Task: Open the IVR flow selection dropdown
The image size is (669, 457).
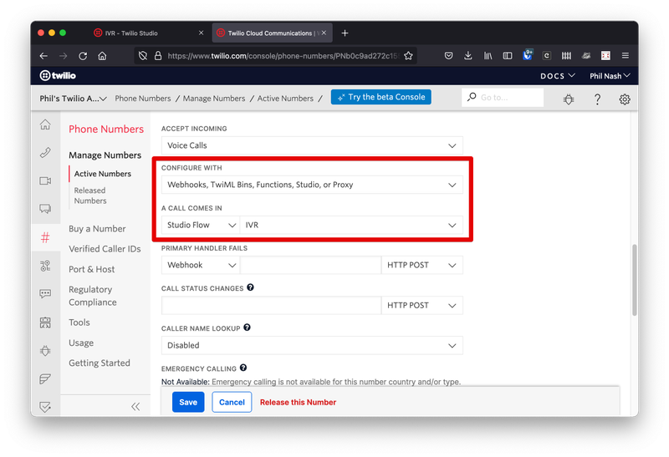Action: point(351,225)
